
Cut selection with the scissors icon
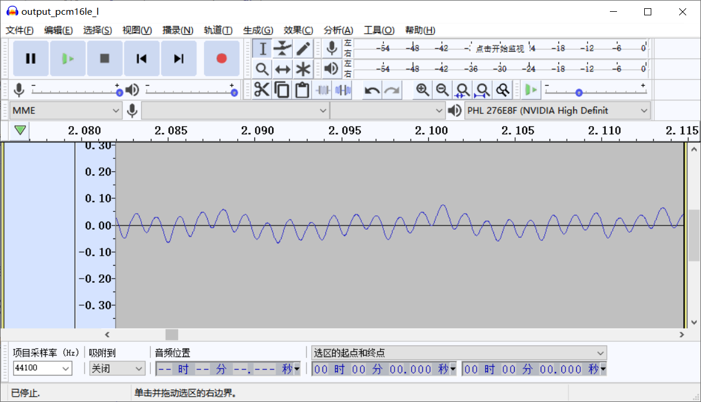tap(262, 90)
